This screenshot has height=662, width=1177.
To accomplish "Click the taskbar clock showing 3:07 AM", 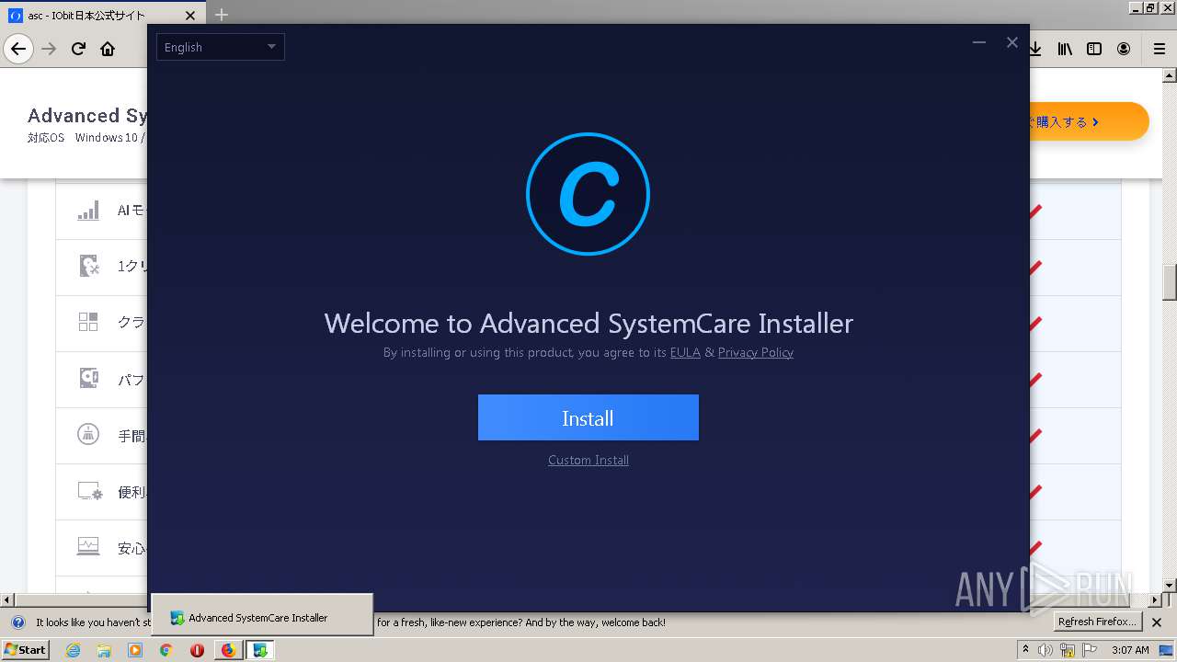I will (1130, 650).
